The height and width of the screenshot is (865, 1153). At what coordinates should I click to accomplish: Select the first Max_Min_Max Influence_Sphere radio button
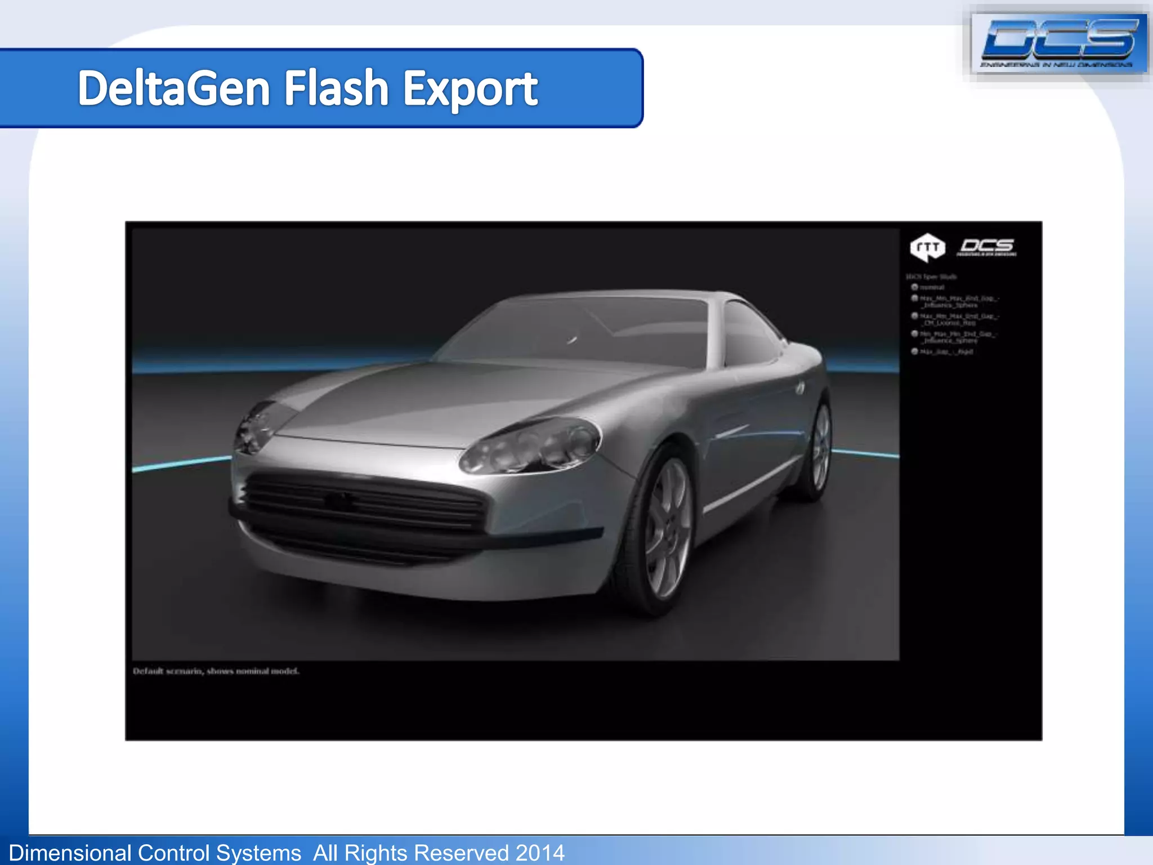[915, 298]
